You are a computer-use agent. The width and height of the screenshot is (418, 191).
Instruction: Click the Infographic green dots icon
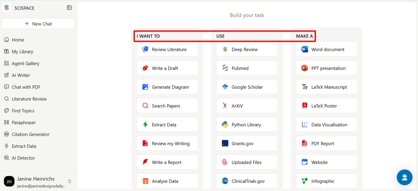(305, 181)
